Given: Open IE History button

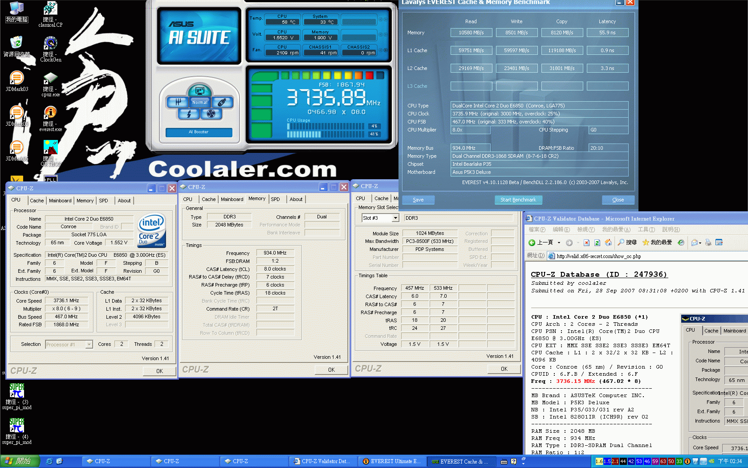Looking at the screenshot, I should [681, 242].
